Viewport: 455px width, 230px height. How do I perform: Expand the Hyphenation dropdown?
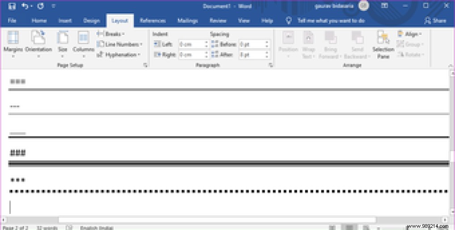coord(119,55)
